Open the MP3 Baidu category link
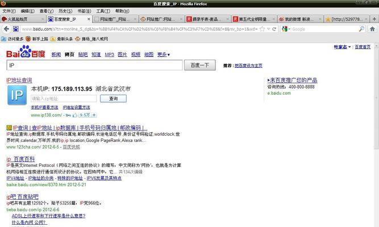 [x=110, y=54]
